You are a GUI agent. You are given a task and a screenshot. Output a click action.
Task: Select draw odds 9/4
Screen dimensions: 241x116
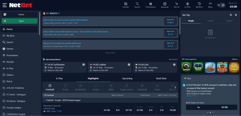coord(118,109)
